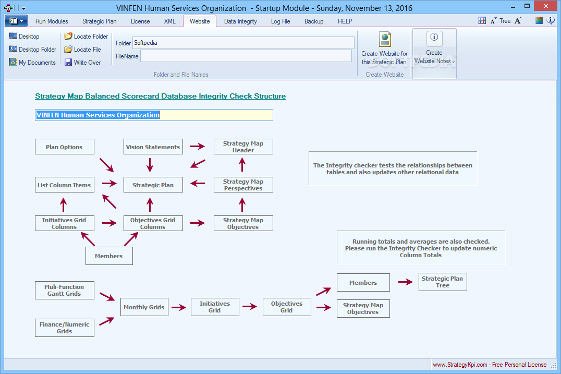The height and width of the screenshot is (374, 561).
Task: Click the Write Over save icon
Action: 68,62
